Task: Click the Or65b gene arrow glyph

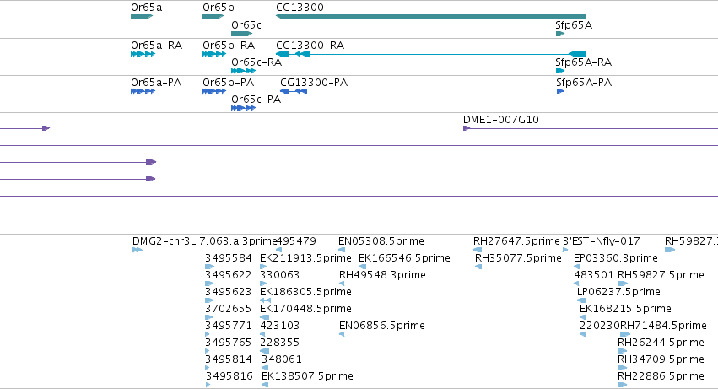Action: [x=213, y=16]
